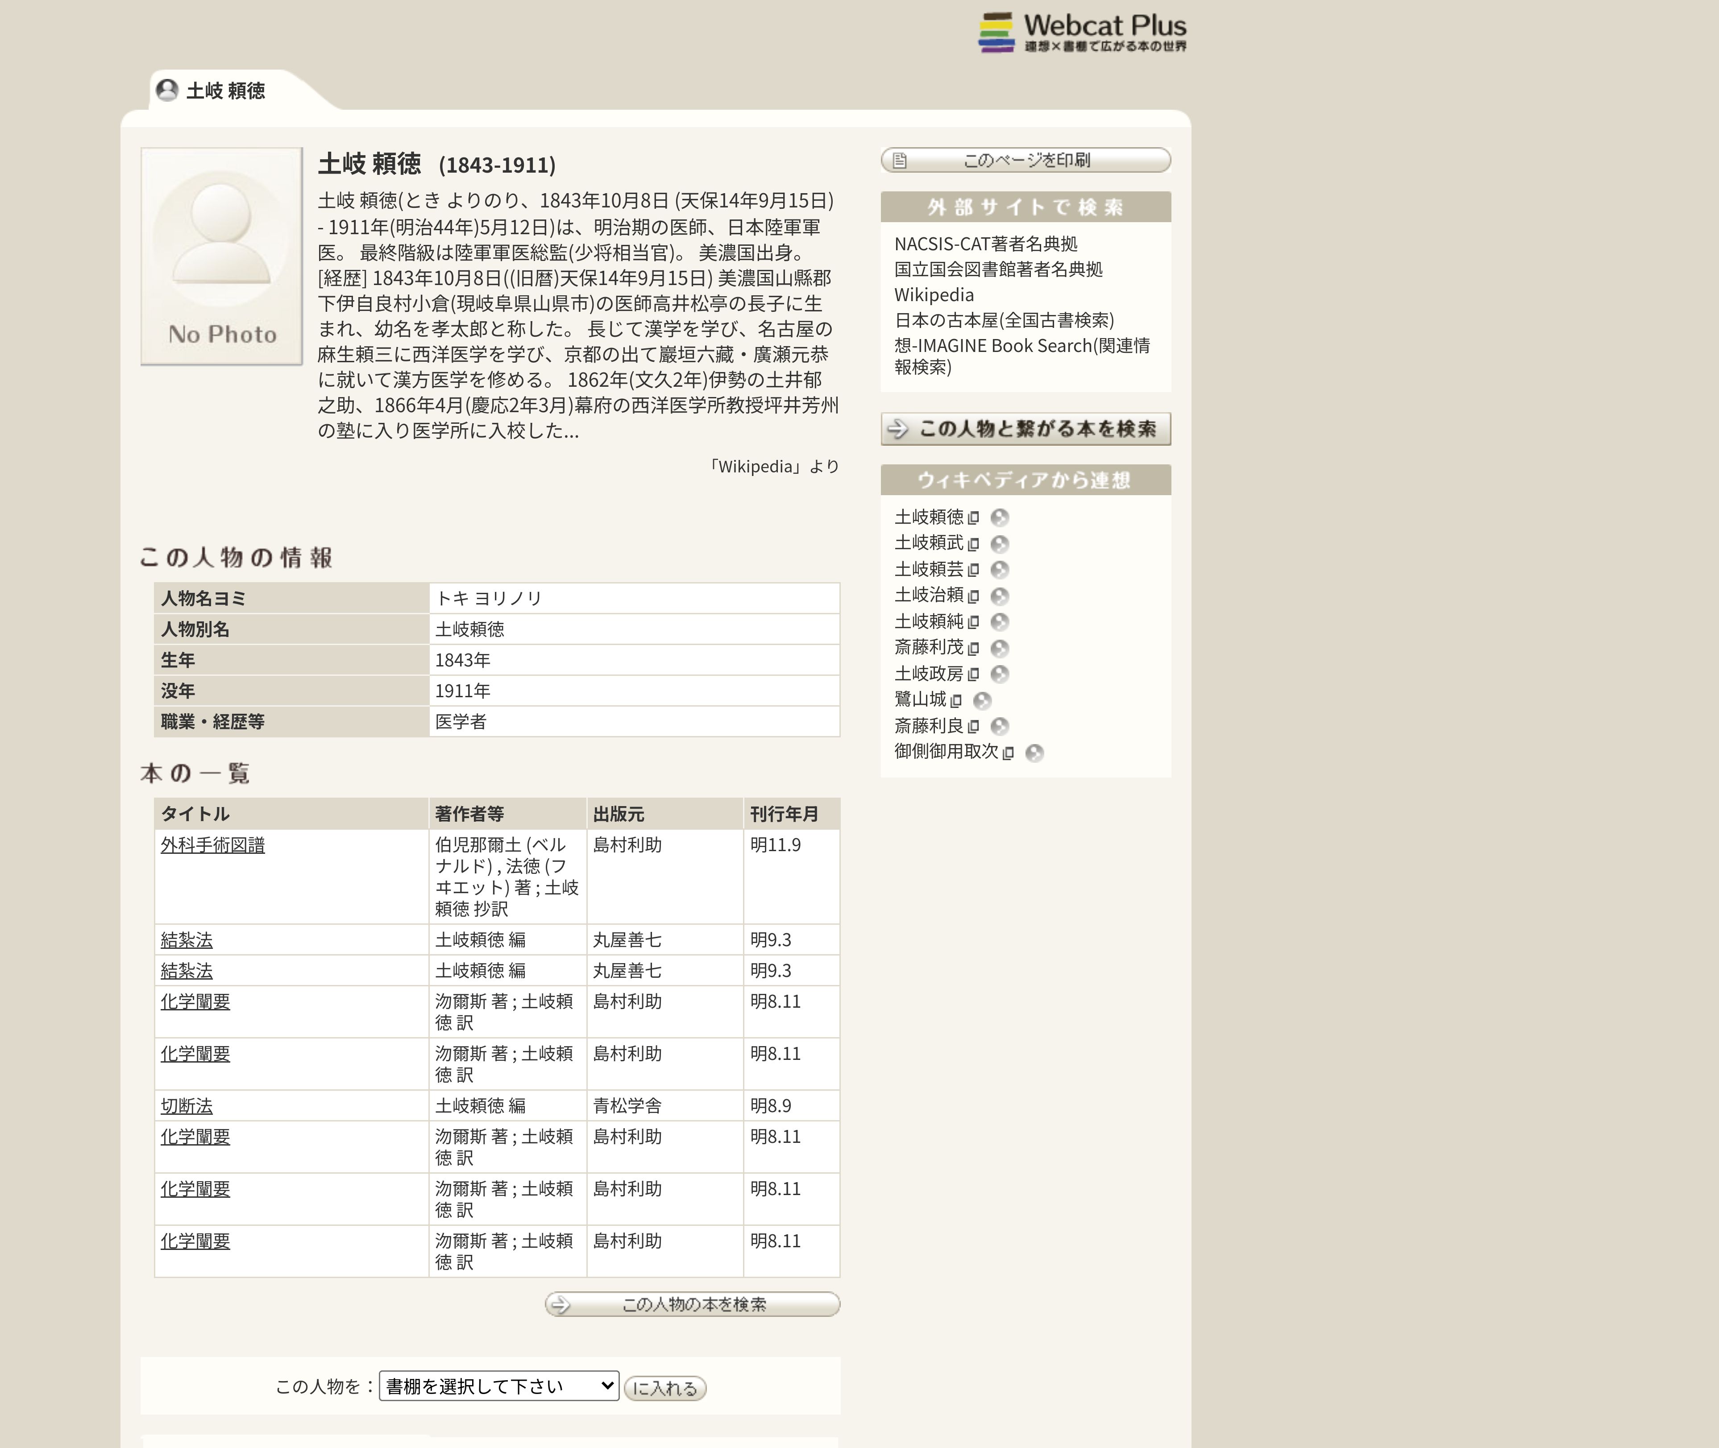The image size is (1719, 1448).
Task: Open the Wikipedia external search link
Action: coord(934,295)
